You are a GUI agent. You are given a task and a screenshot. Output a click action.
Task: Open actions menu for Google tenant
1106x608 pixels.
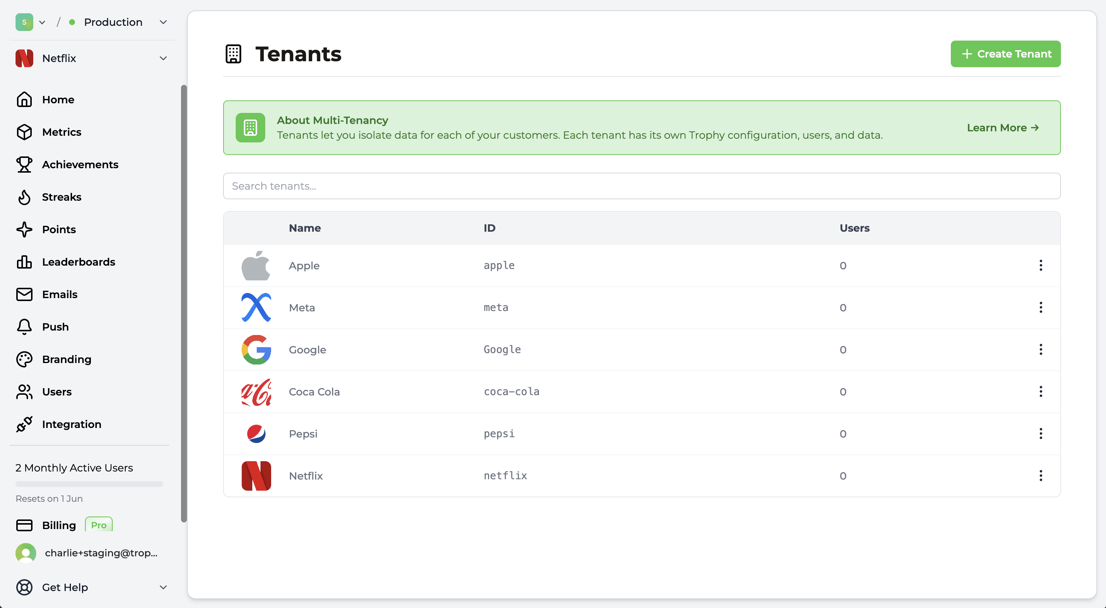1041,349
